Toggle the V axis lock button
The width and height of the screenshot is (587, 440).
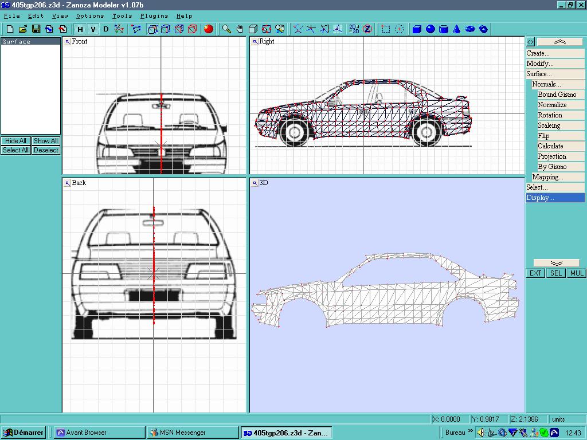pos(93,29)
